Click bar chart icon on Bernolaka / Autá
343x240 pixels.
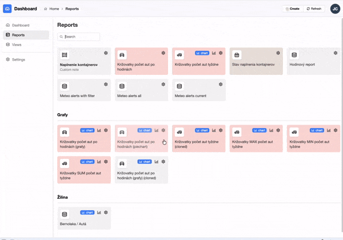[x=99, y=213]
